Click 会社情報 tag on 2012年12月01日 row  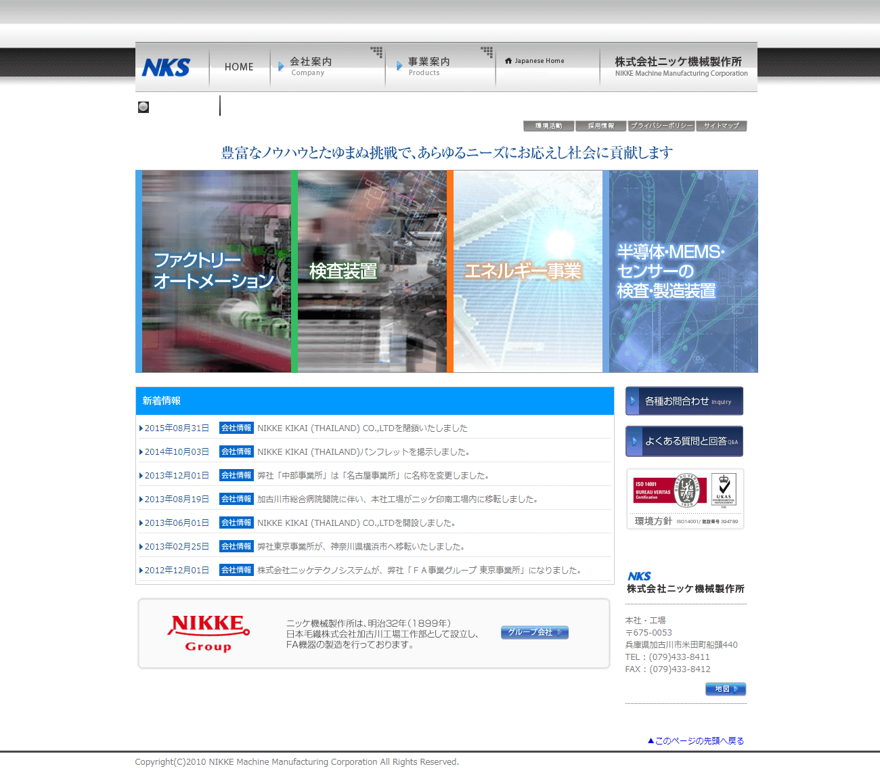[x=236, y=571]
